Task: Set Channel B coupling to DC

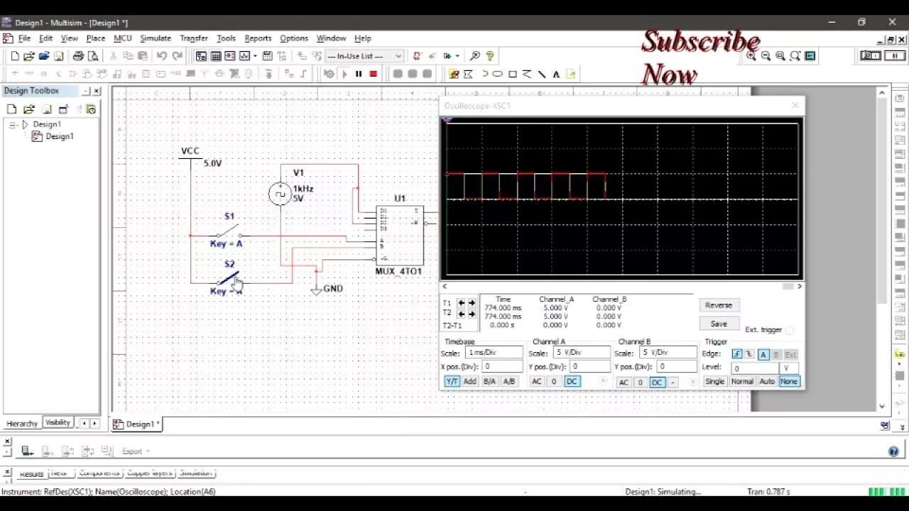Action: [x=657, y=383]
